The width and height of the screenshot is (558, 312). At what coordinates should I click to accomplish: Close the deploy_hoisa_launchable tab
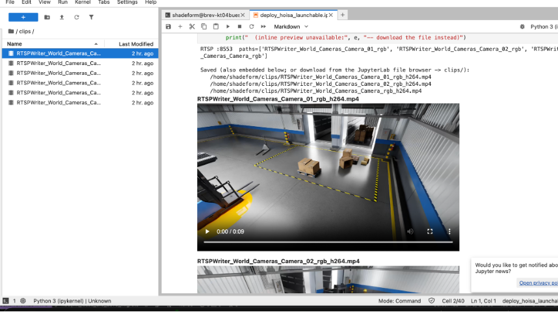[x=331, y=15]
